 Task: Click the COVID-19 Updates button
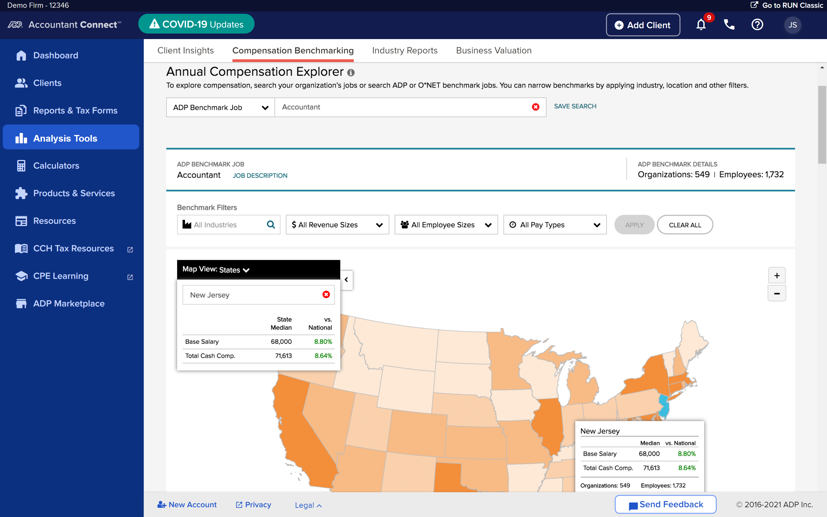click(x=196, y=24)
